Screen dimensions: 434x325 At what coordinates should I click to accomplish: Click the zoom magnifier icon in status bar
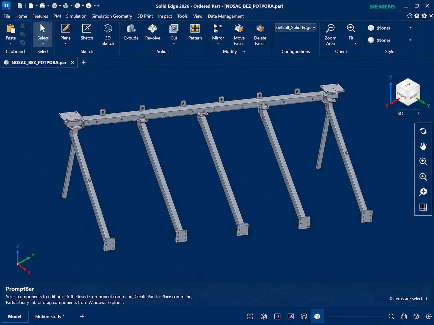pos(391,316)
